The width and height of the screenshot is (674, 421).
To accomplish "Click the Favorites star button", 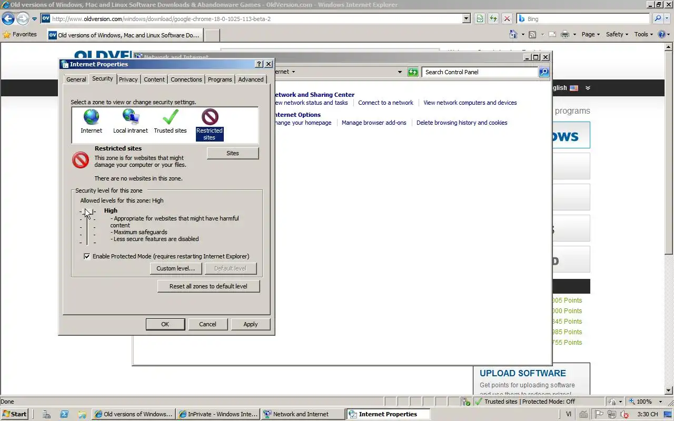I will pos(20,34).
